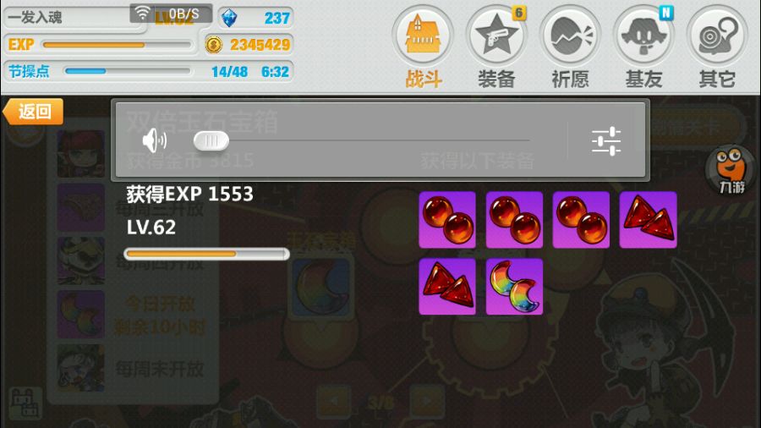Click the orange left arrow page button
Viewport: 761px width, 428px height.
[x=334, y=401]
